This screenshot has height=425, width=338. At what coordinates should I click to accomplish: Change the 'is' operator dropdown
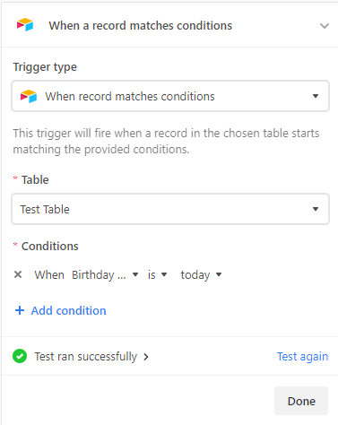(157, 274)
